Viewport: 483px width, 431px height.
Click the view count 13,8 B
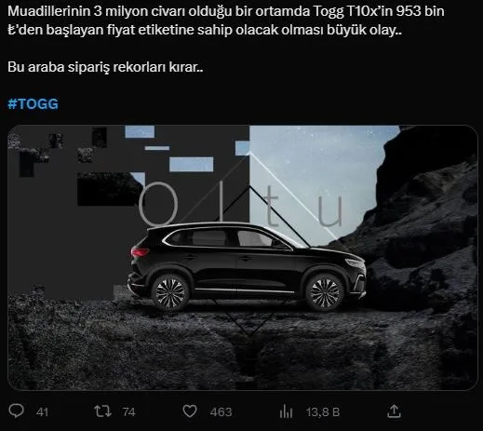323,412
